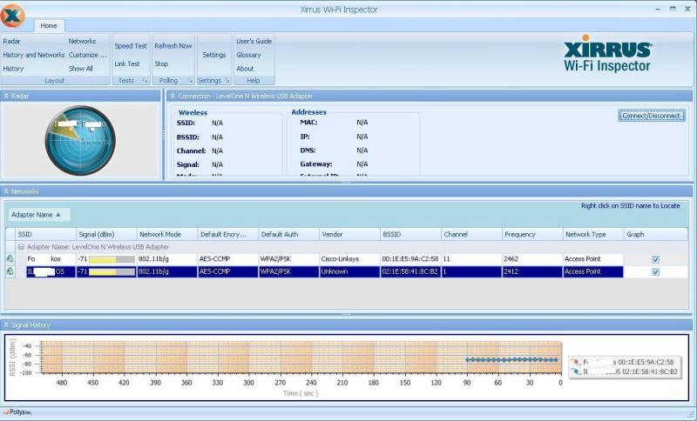Viewport: 697px width, 421px height.
Task: Click the Cisco-Linksys vendor cell
Action: pos(350,259)
